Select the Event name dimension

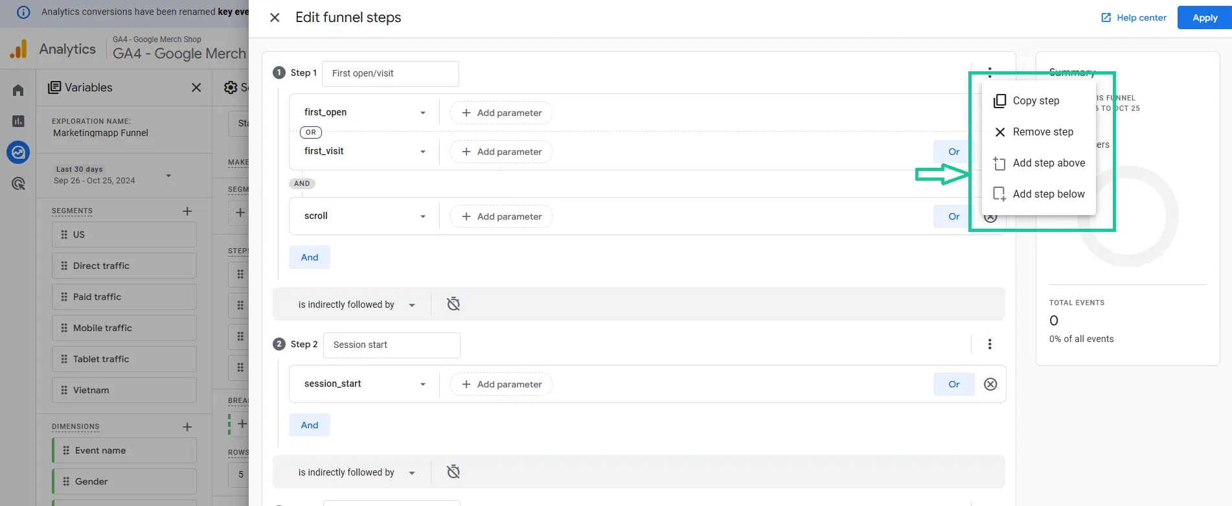click(x=124, y=450)
